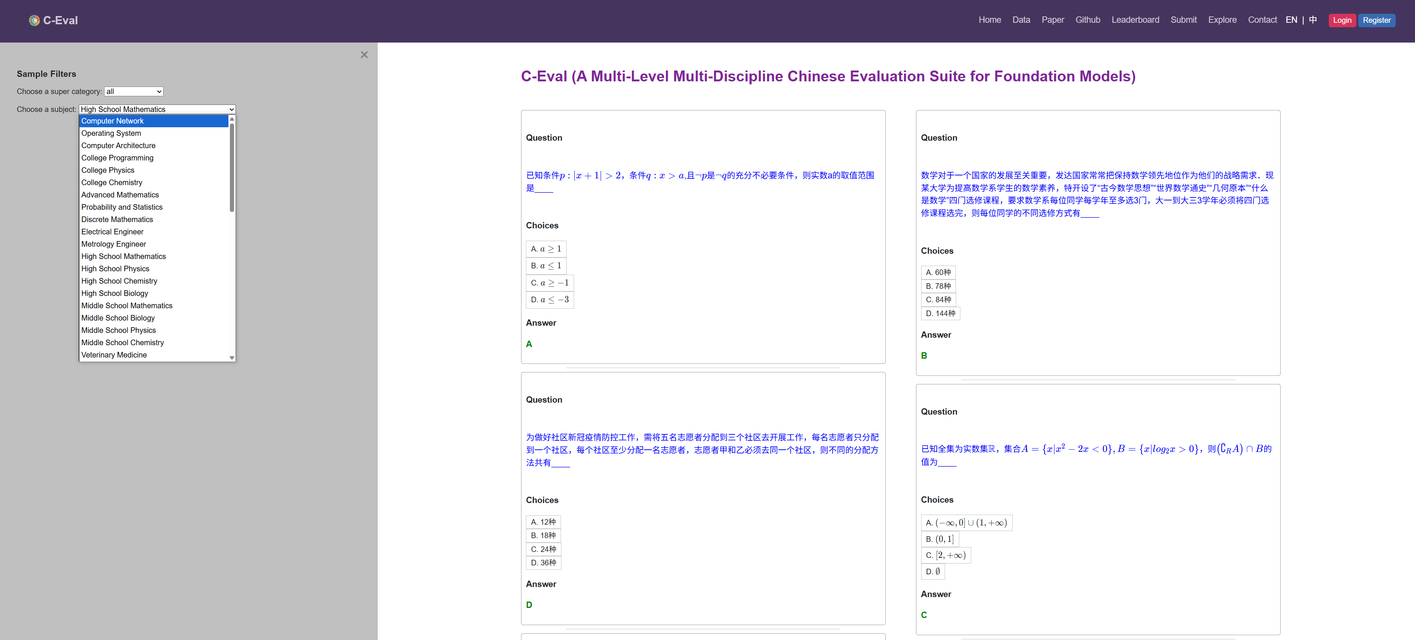Click the C-Eval logo icon
The image size is (1415, 640).
(34, 20)
